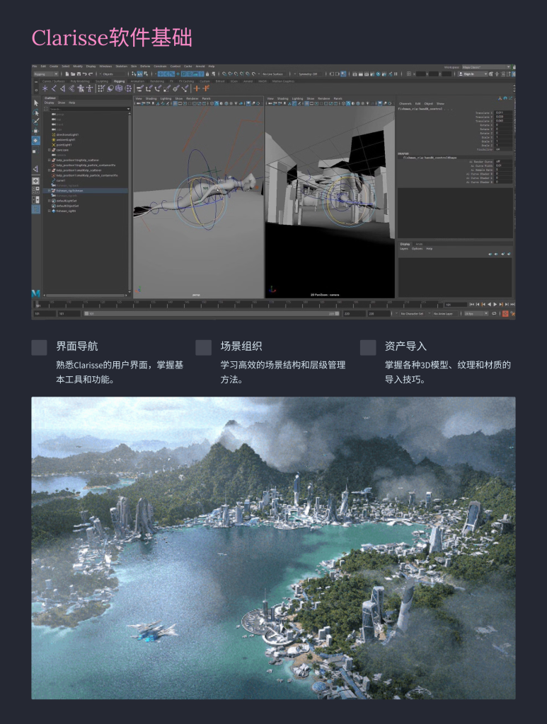Viewport: 547px width, 724px height.
Task: Click the Outliner horizontal scrollbar
Action: 86,295
